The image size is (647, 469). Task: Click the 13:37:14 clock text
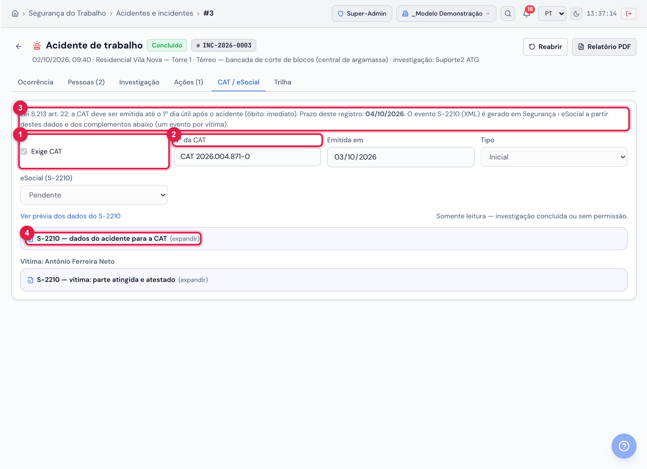(x=602, y=13)
